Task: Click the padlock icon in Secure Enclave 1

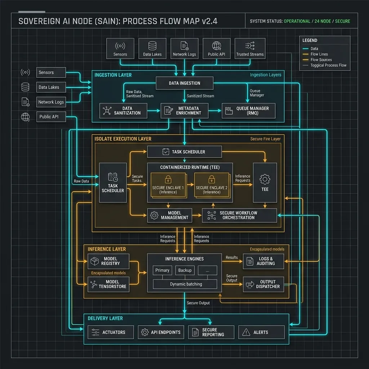Action: (168, 179)
